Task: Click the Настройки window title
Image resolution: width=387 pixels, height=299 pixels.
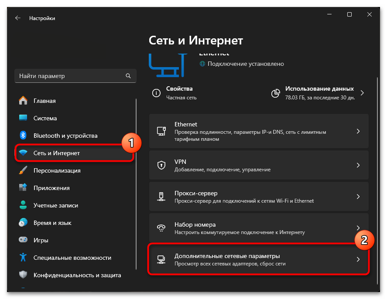Action: [x=42, y=18]
